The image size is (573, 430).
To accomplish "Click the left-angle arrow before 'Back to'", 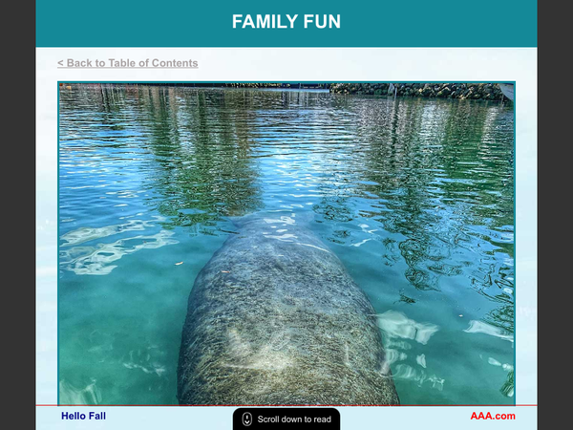I will [60, 63].
